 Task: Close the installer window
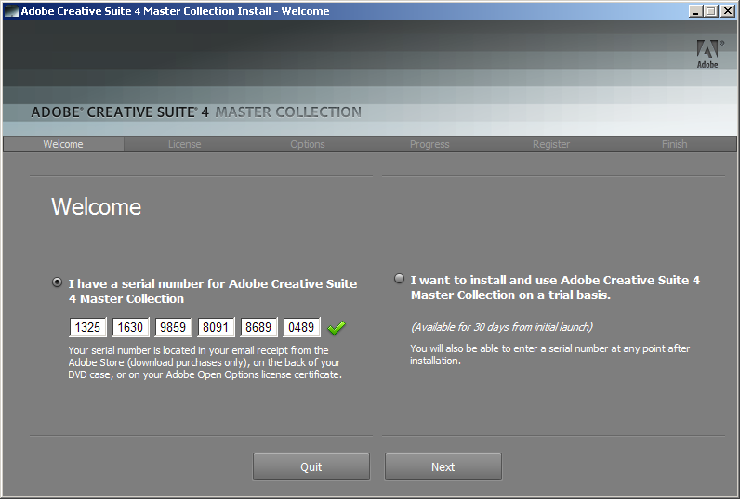pos(728,11)
